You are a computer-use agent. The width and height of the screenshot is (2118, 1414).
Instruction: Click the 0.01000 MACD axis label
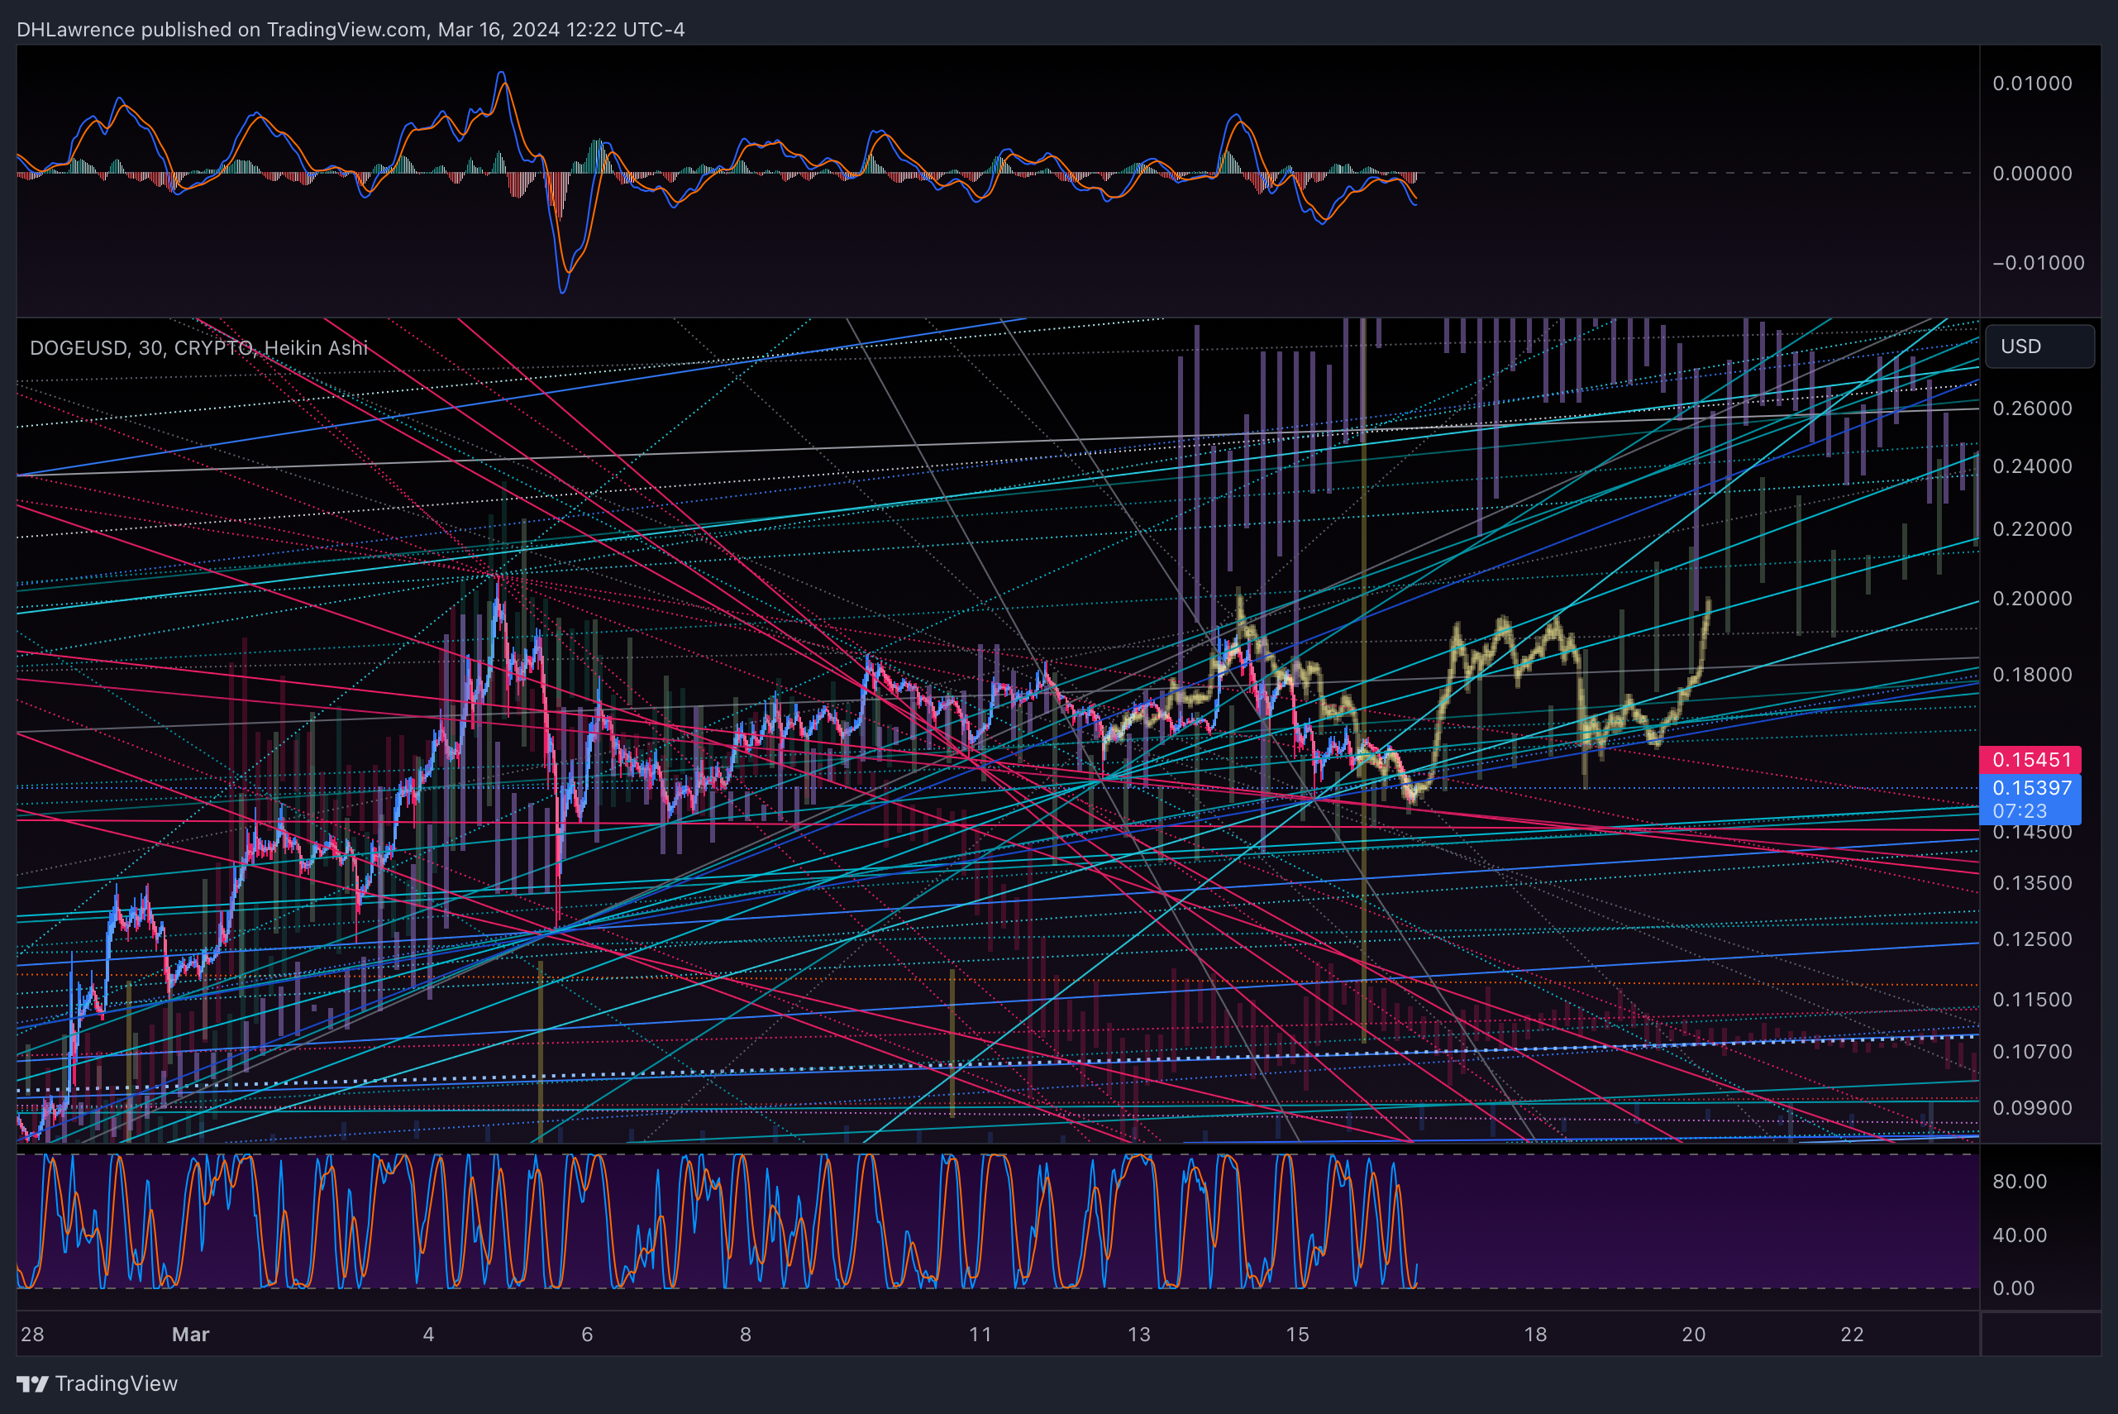(x=2032, y=84)
